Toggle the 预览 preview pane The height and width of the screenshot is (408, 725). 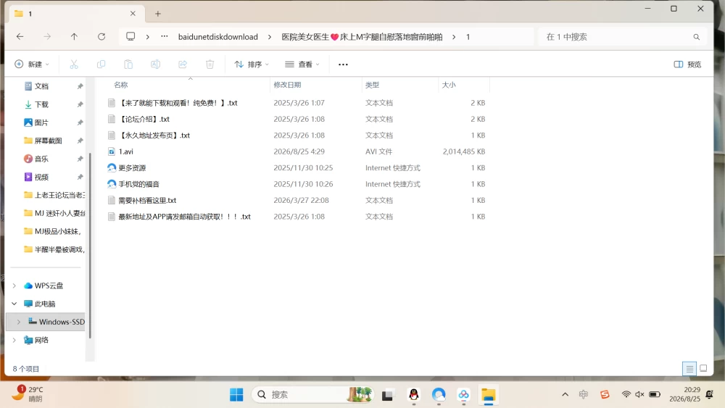click(687, 64)
